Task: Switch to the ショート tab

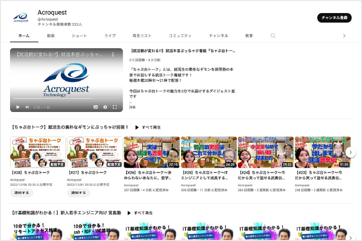Action: [x=79, y=36]
